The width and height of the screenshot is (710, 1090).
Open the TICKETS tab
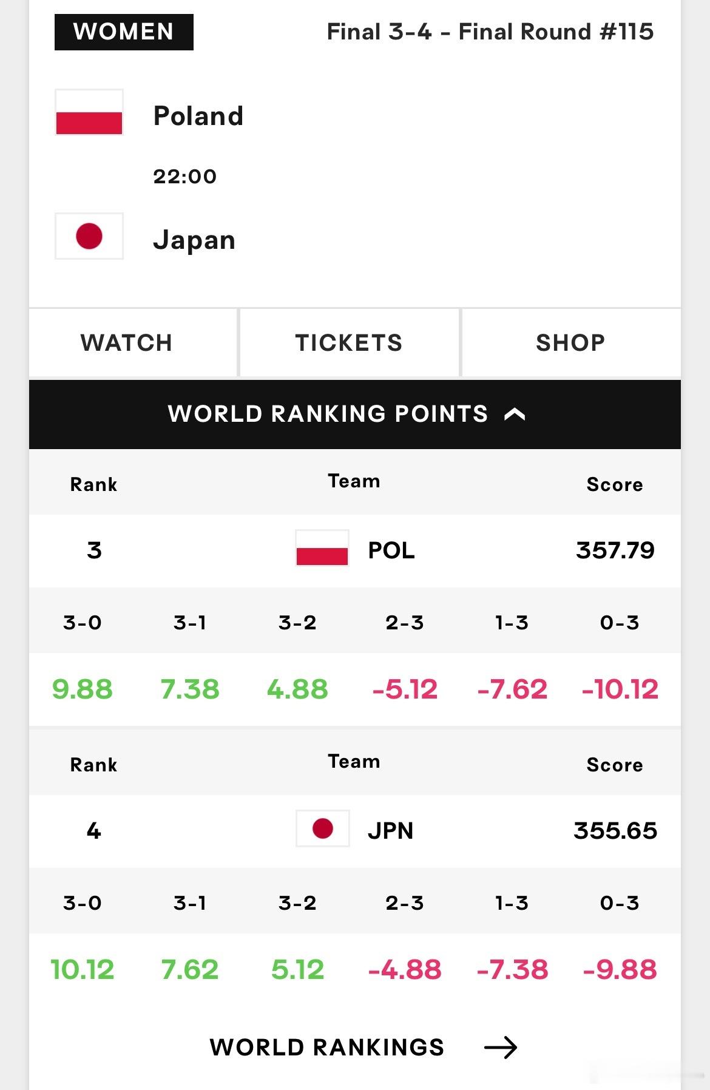pos(350,342)
